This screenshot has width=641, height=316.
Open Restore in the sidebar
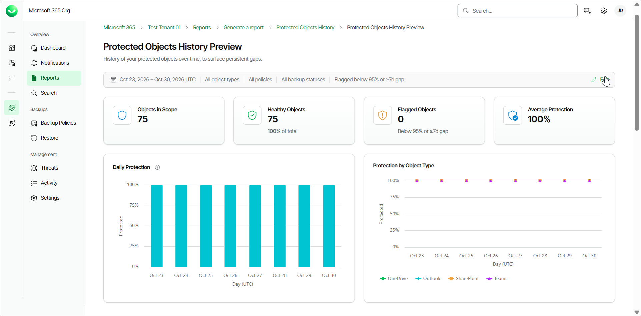coord(54,138)
